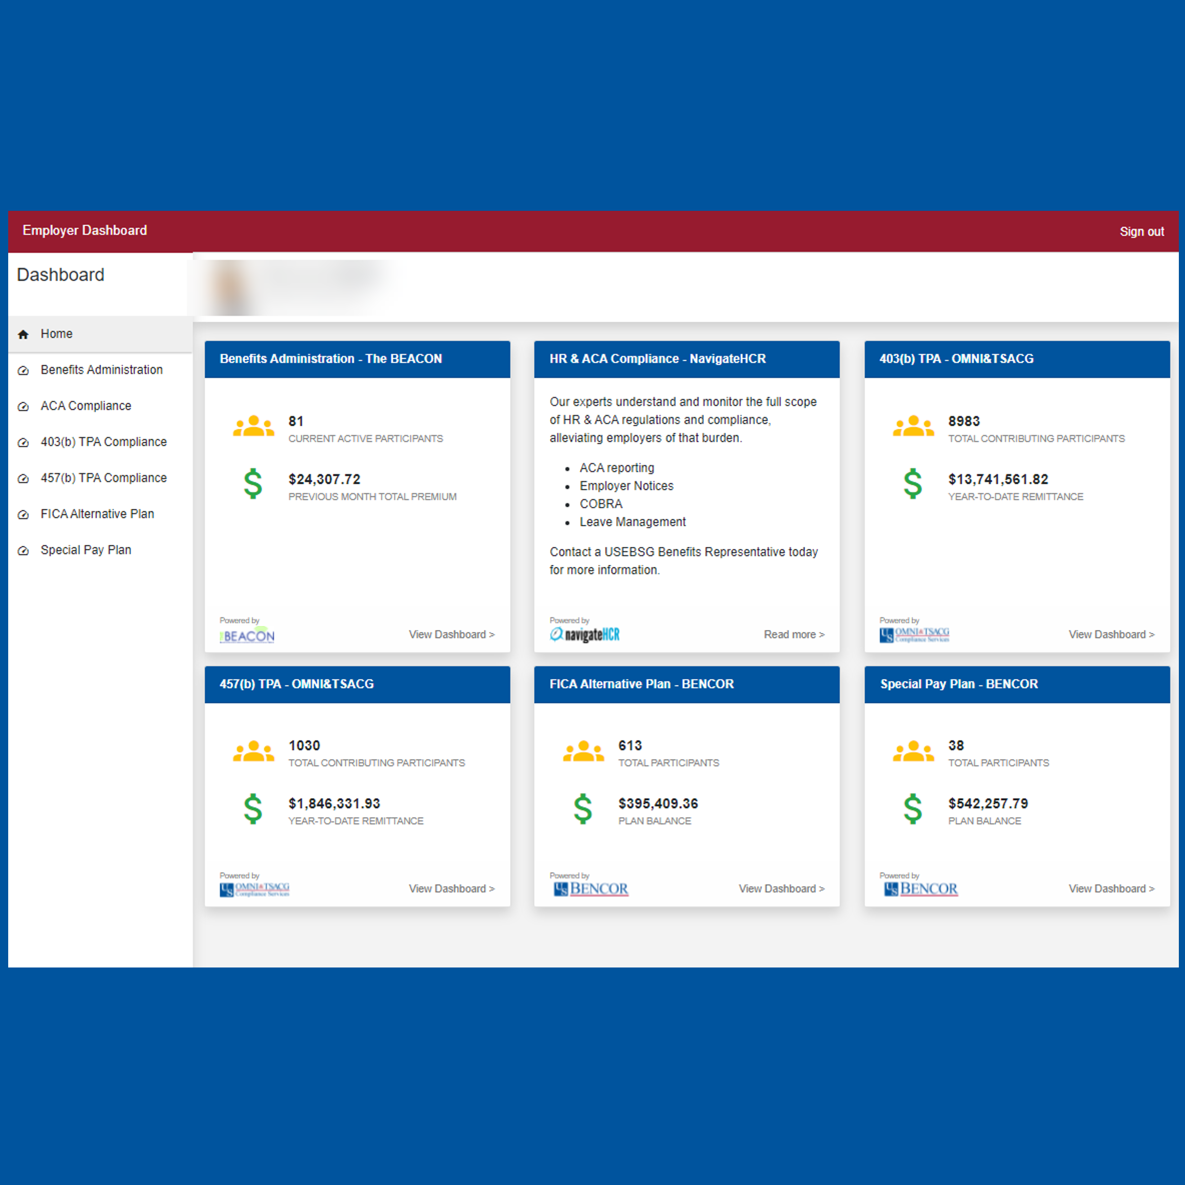Click the 8983 contributing participants value
This screenshot has height=1185, width=1185.
click(963, 421)
